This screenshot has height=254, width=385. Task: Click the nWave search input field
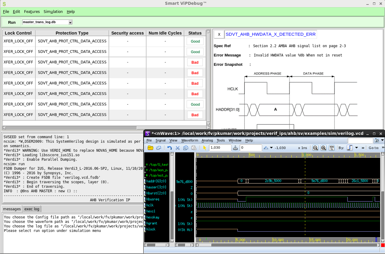(x=360, y=140)
